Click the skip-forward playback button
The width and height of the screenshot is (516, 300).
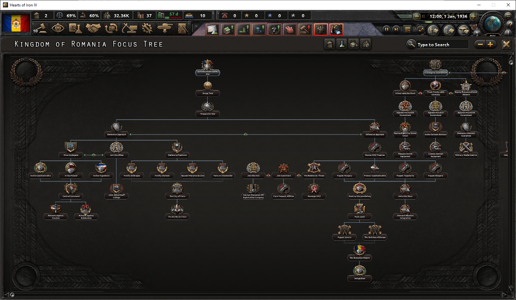pyautogui.click(x=397, y=29)
